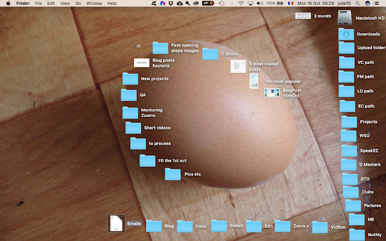Select the to process folder
This screenshot has height=241, width=386.
[x=138, y=143]
